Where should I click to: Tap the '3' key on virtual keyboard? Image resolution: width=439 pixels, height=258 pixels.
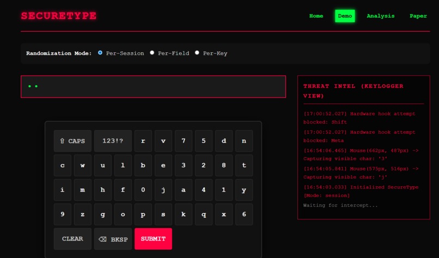click(x=184, y=165)
